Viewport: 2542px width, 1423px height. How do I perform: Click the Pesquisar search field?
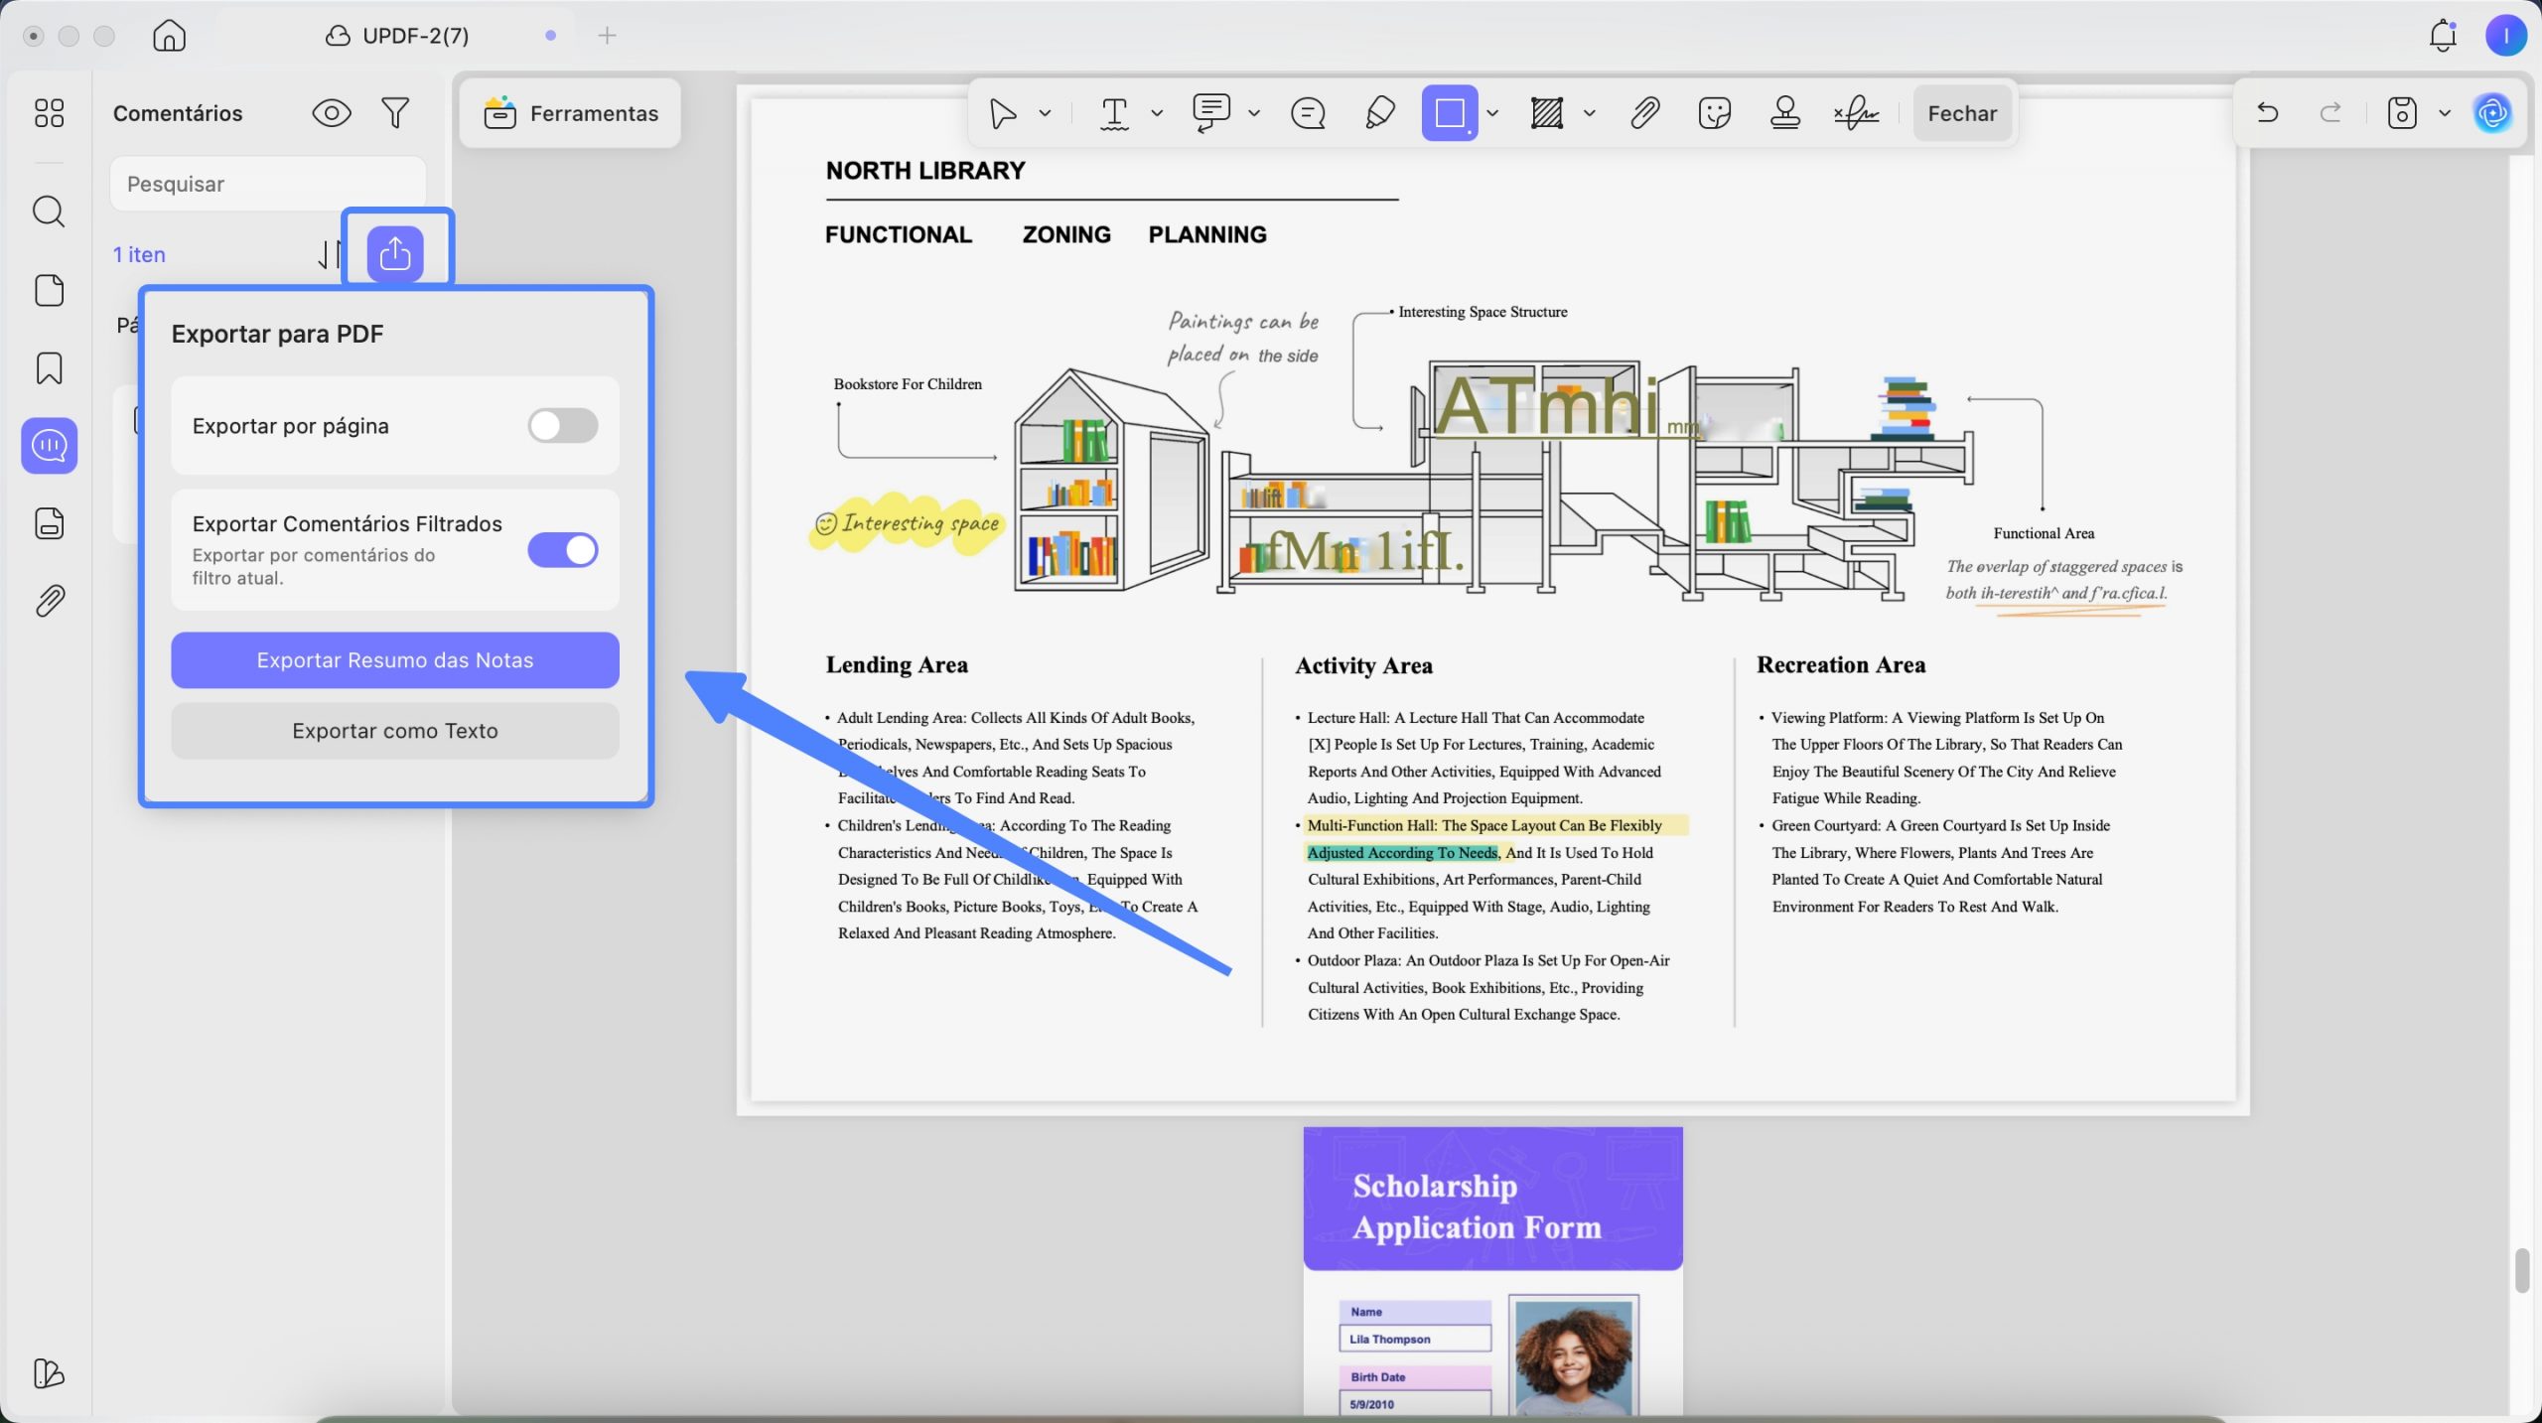268,184
